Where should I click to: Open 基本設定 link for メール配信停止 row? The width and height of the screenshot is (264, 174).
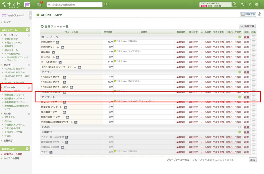[x=181, y=62]
